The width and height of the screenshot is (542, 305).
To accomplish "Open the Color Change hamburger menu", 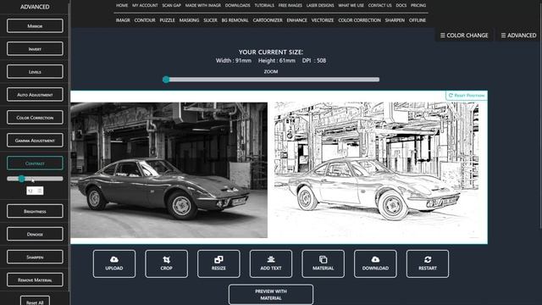I will click(464, 36).
